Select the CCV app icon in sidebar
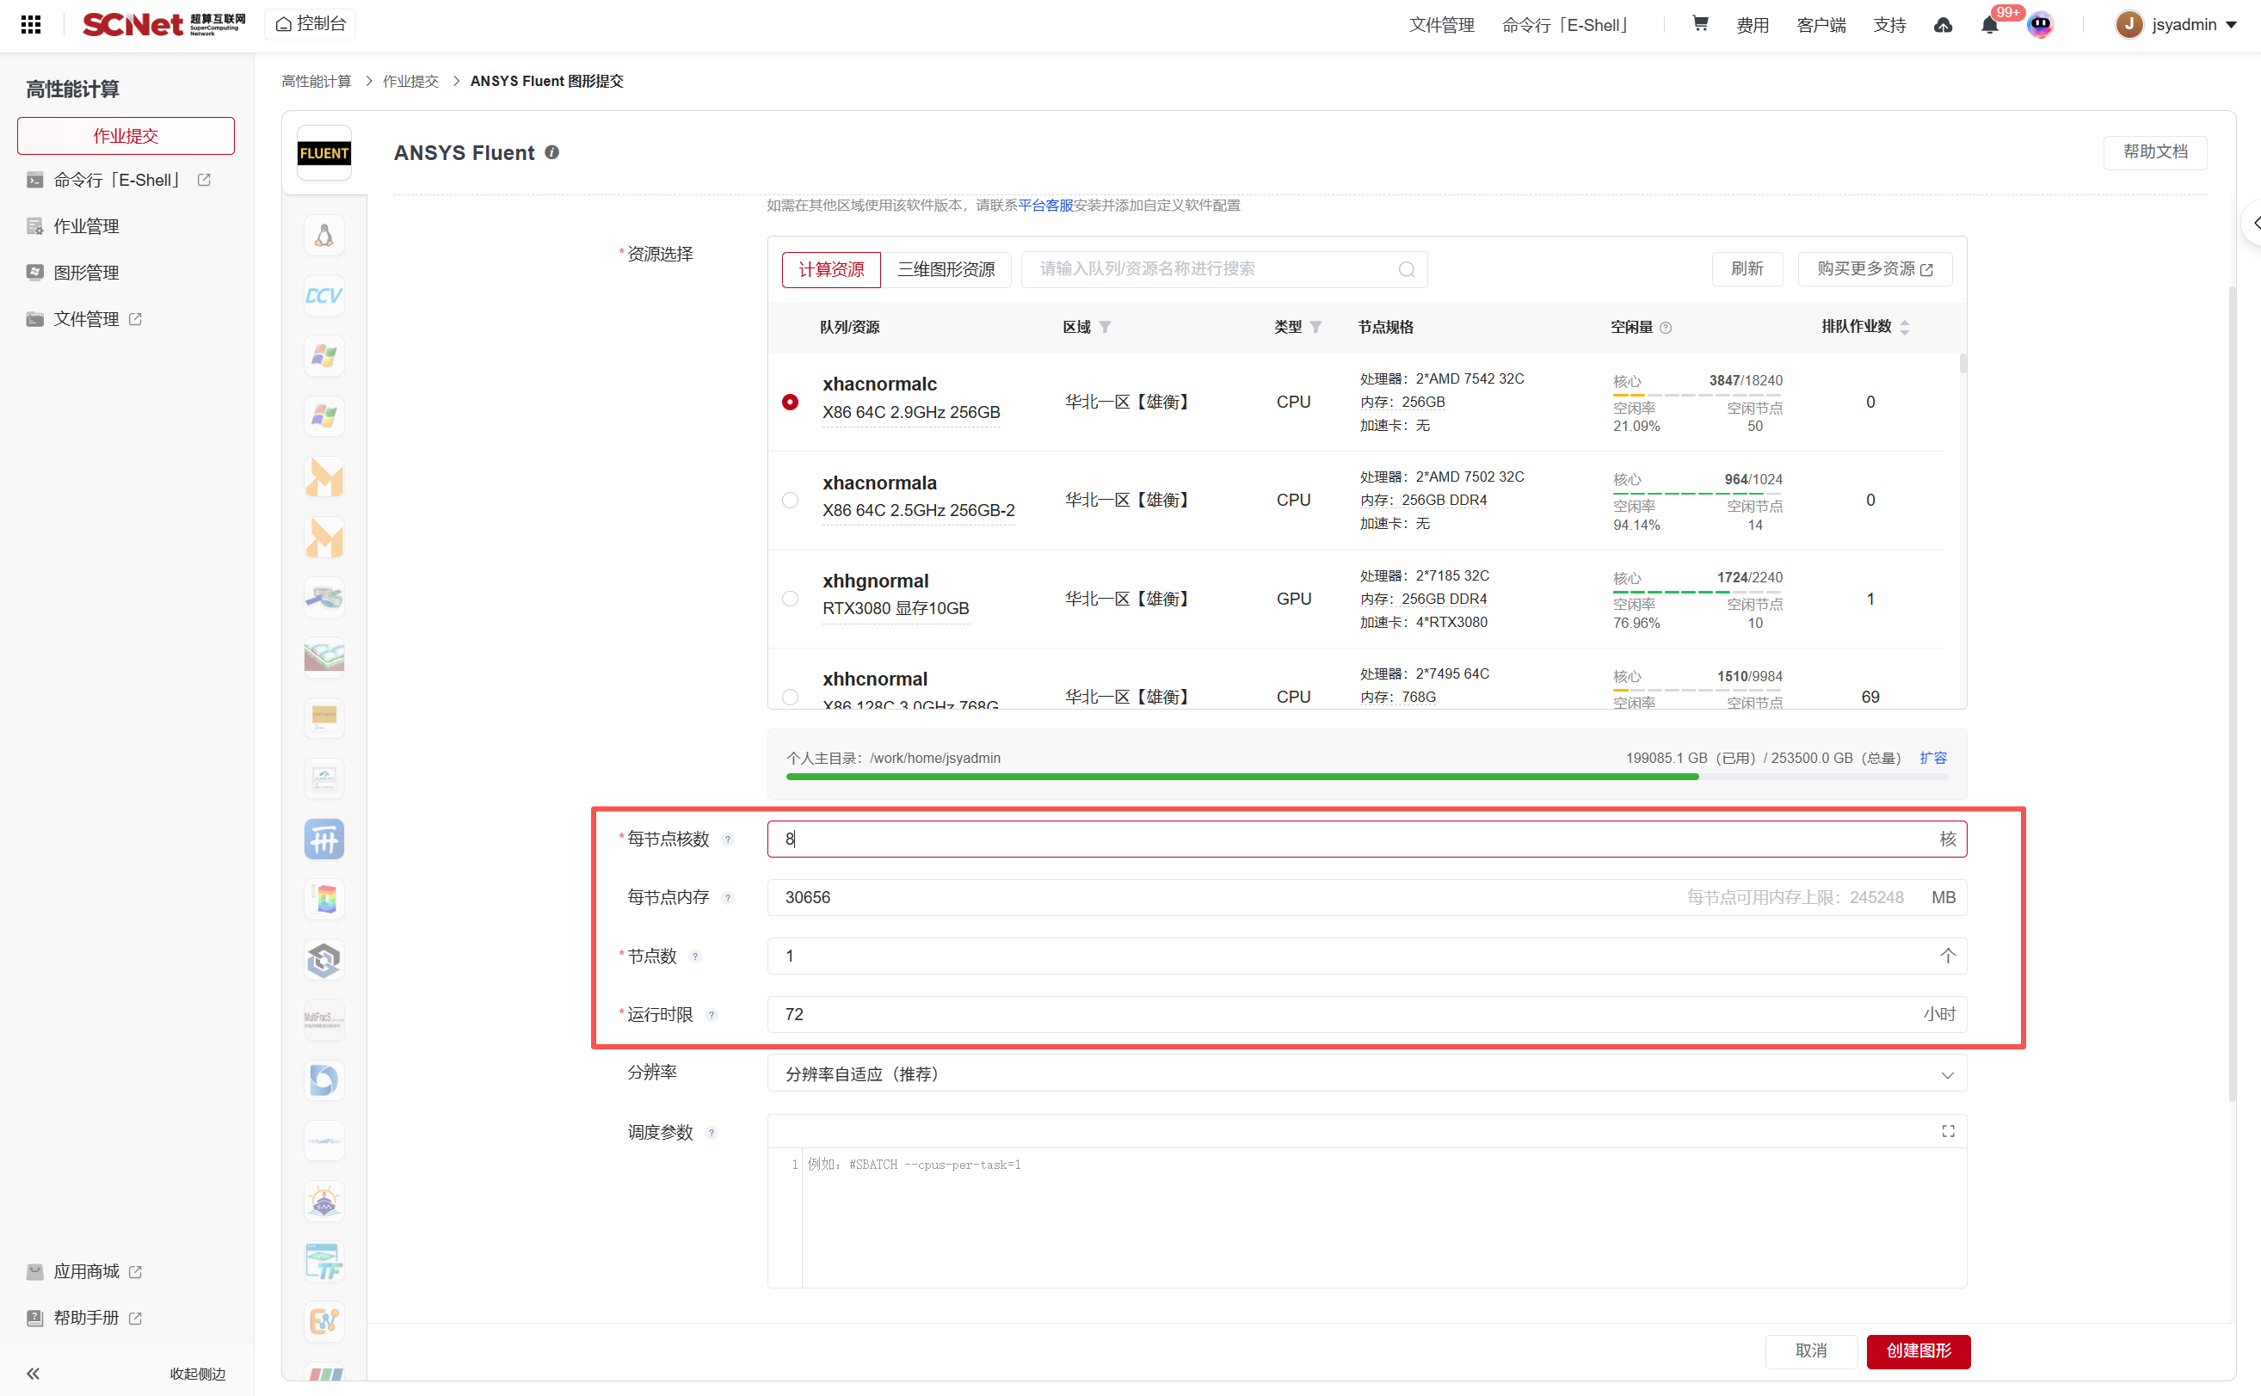Viewport: 2261px width, 1396px height. coord(323,295)
